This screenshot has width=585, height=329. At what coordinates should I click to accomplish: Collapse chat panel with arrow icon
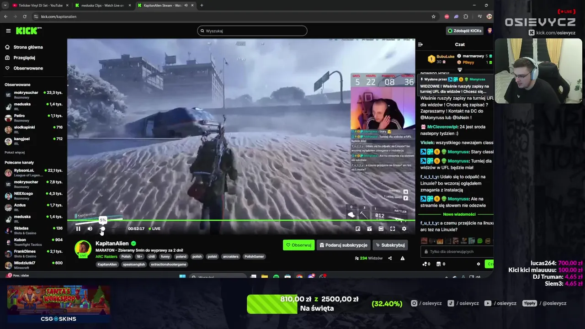click(x=420, y=44)
